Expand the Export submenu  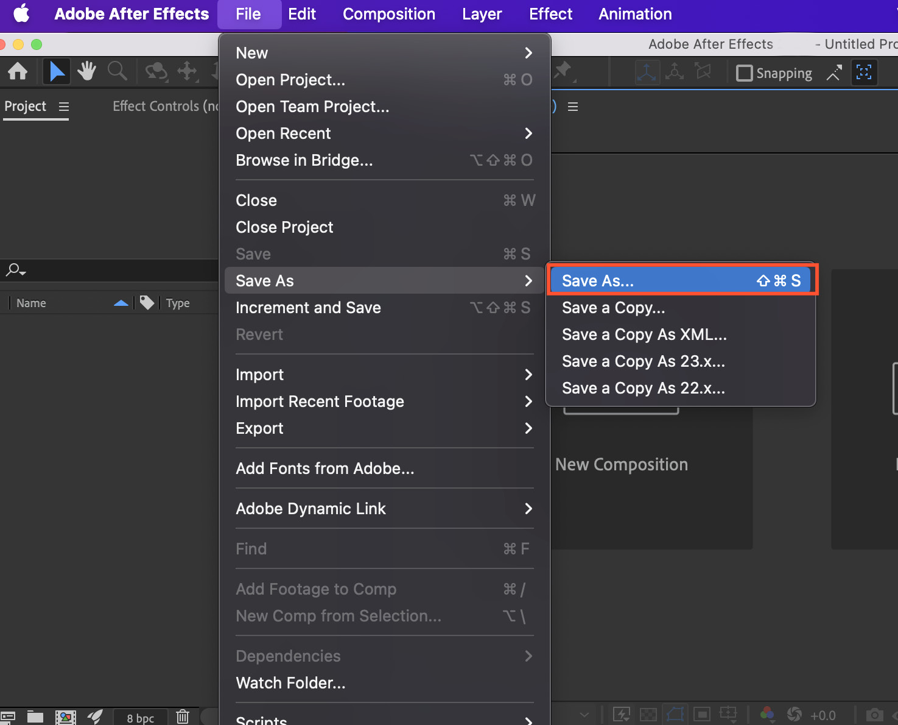point(384,428)
